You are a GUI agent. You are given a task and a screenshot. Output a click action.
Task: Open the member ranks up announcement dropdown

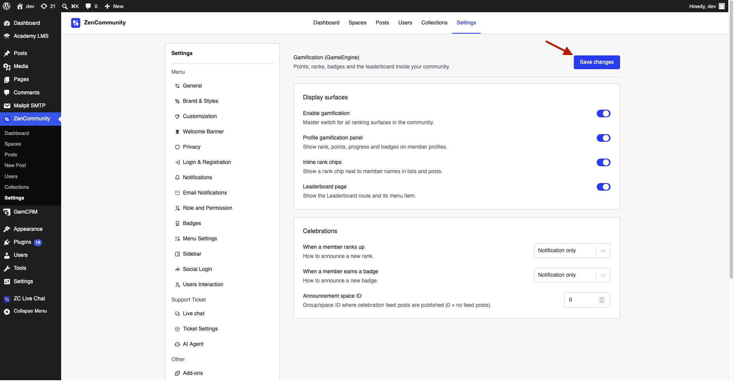(572, 251)
